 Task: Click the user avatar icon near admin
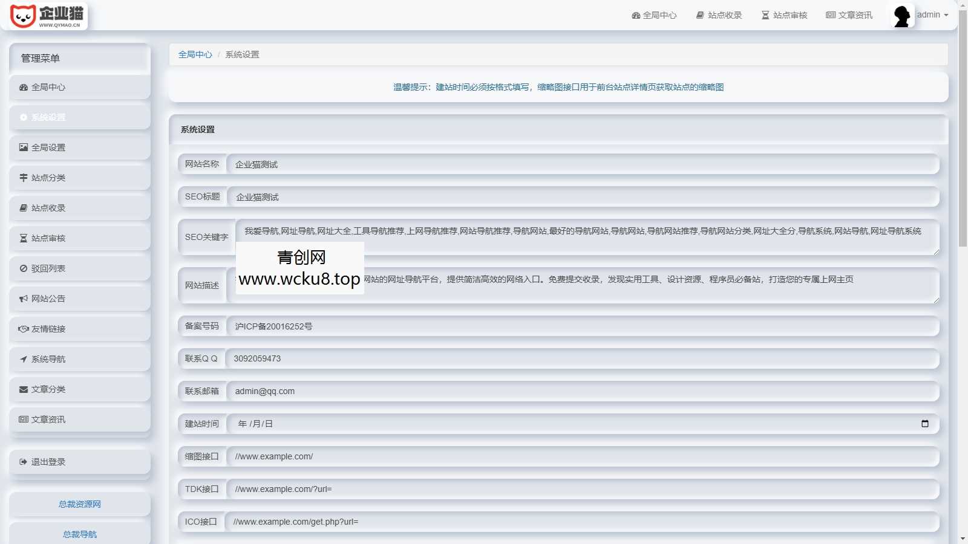coord(901,15)
